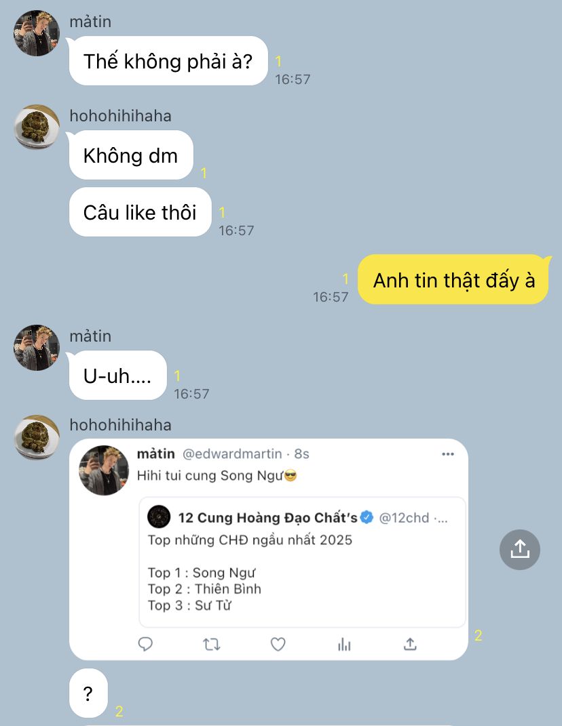The image size is (562, 726).
Task: Click the retweet arrows icon
Action: coord(212,644)
